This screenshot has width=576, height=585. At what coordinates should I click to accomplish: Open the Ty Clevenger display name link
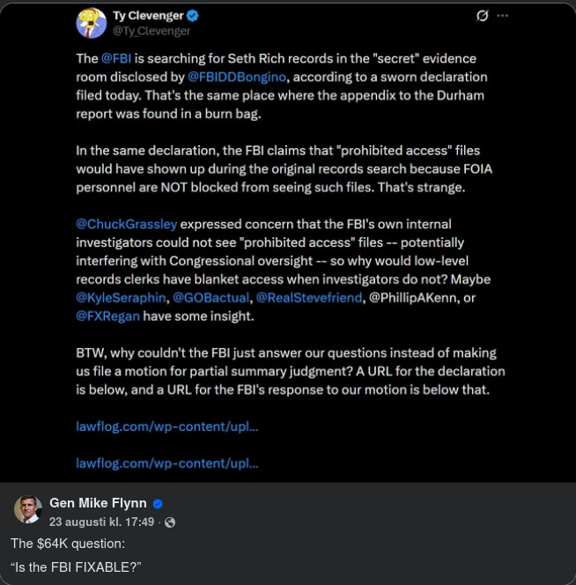(x=148, y=16)
